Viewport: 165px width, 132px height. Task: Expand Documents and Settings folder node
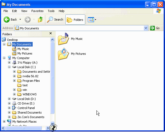coord(14,72)
